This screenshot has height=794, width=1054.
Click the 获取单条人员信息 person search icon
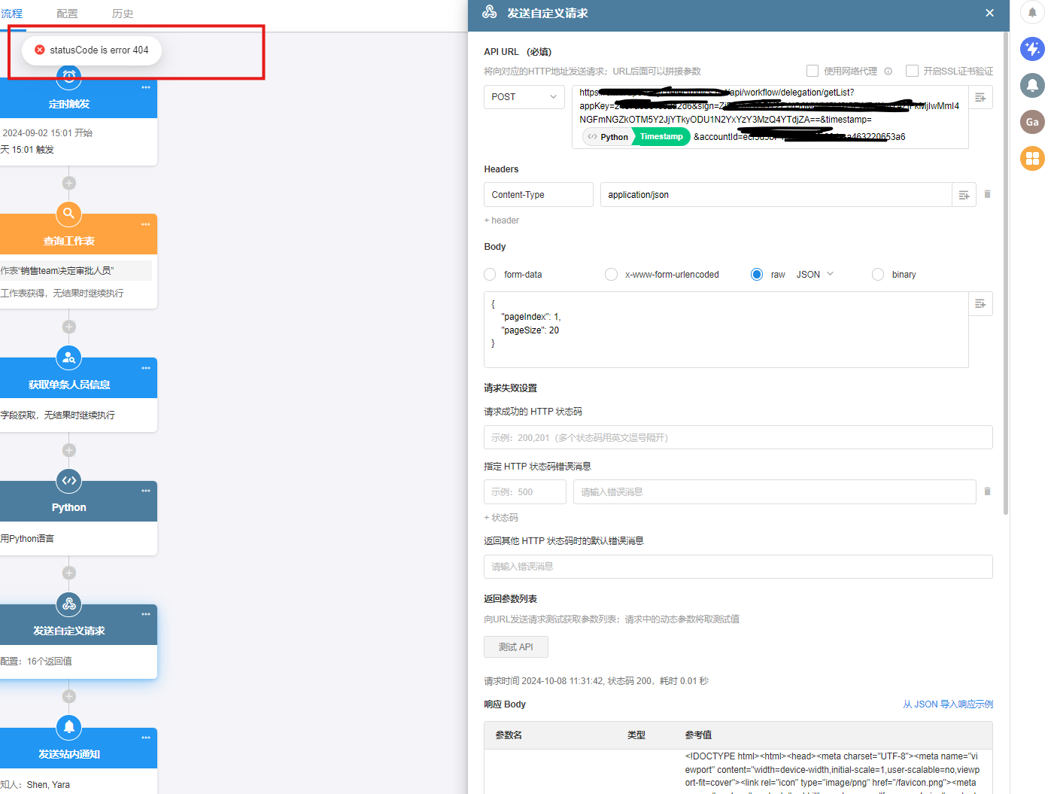click(68, 357)
